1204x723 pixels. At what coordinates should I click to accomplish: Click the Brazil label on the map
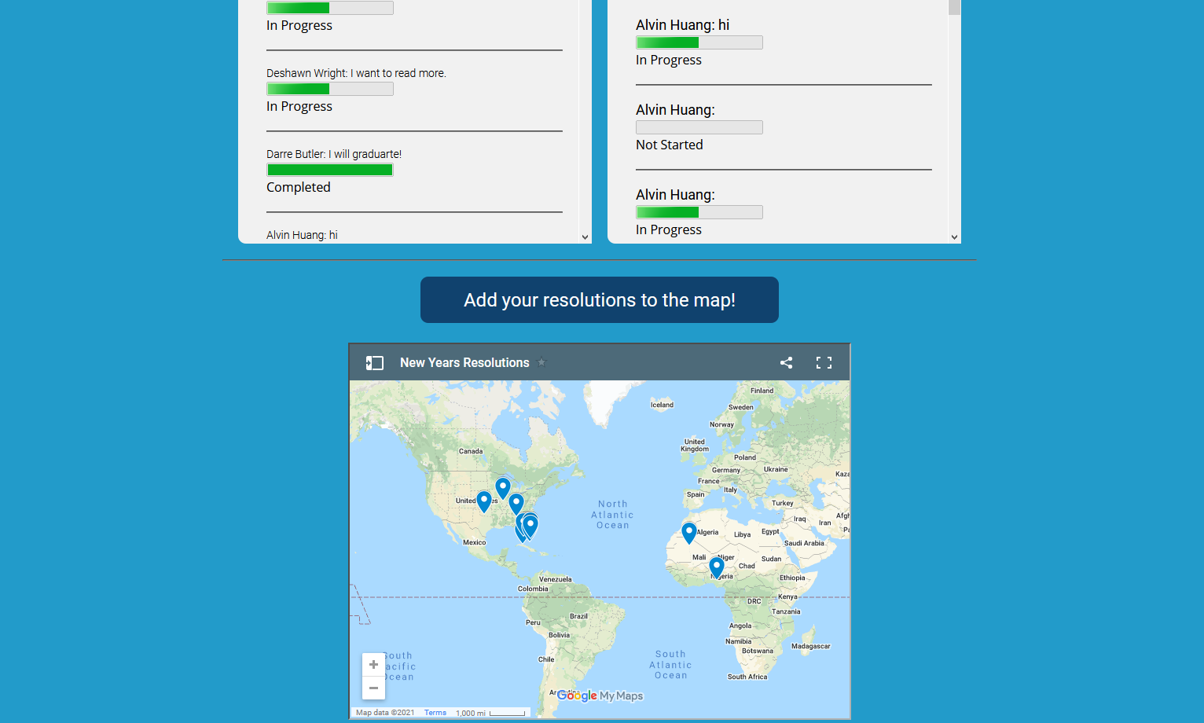[579, 616]
